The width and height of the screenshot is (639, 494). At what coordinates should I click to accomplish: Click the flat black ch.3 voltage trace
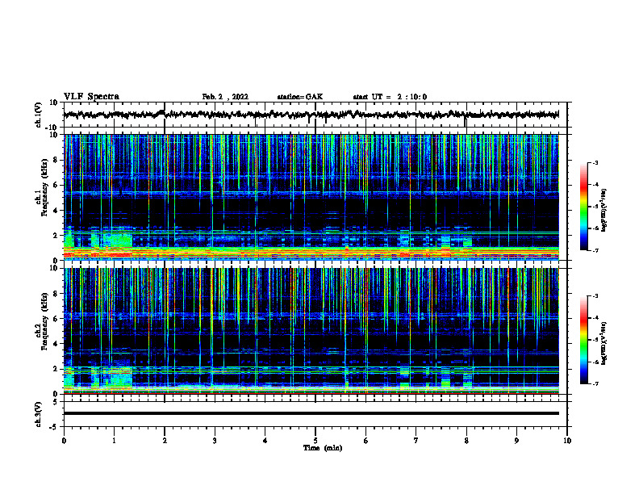click(x=311, y=413)
